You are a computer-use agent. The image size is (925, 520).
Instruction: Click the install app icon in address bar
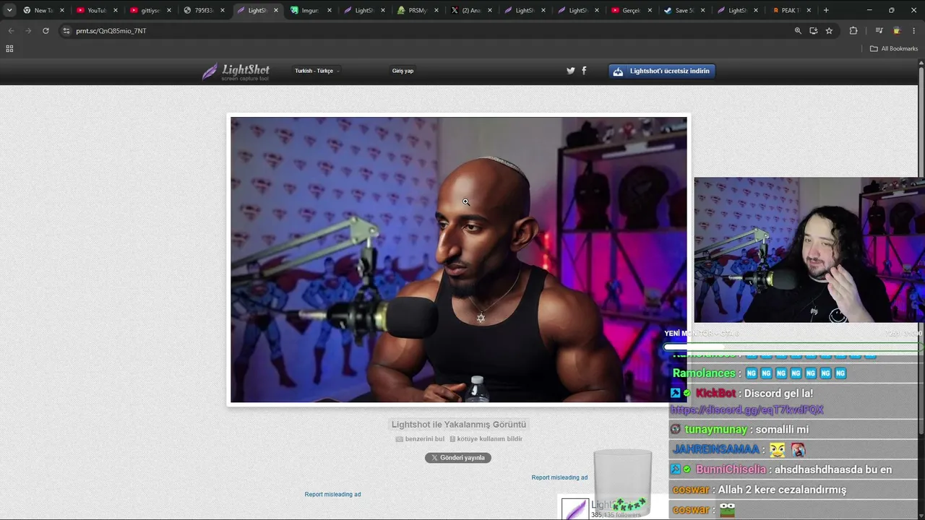click(814, 31)
